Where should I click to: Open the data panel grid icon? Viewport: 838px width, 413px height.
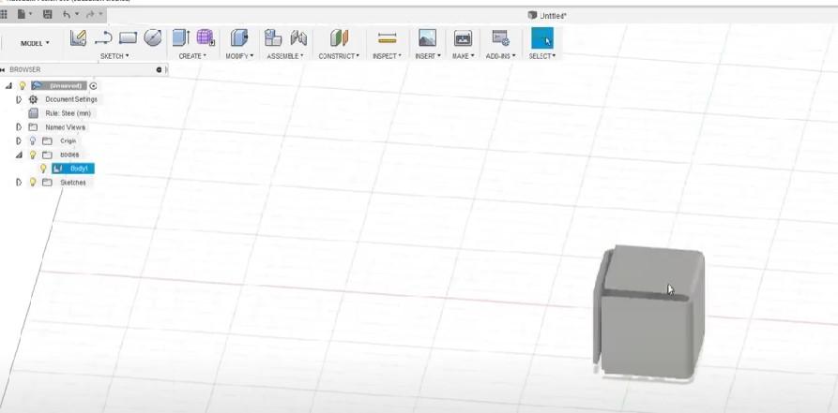tap(3, 15)
